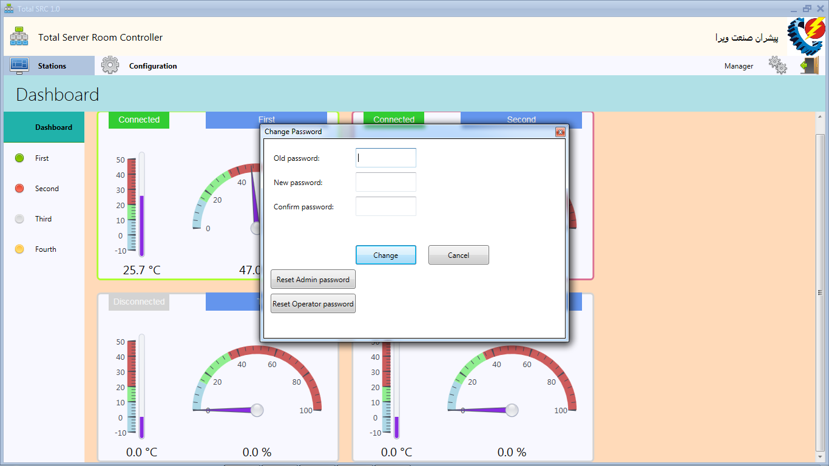Click the Cancel button
This screenshot has height=466, width=829.
tap(459, 255)
